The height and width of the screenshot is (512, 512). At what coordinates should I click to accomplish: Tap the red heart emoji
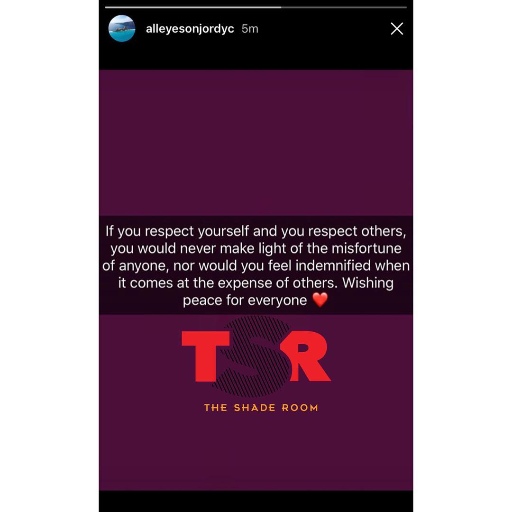pyautogui.click(x=320, y=300)
